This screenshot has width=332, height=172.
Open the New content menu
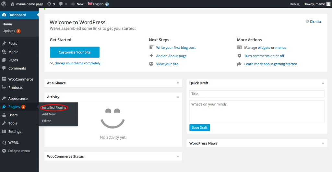tap(77, 4)
